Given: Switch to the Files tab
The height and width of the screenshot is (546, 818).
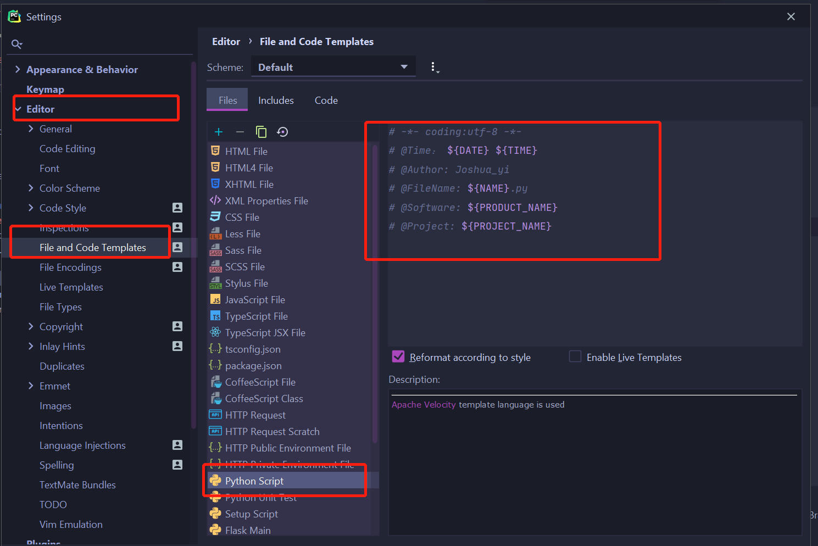Looking at the screenshot, I should click(x=227, y=100).
